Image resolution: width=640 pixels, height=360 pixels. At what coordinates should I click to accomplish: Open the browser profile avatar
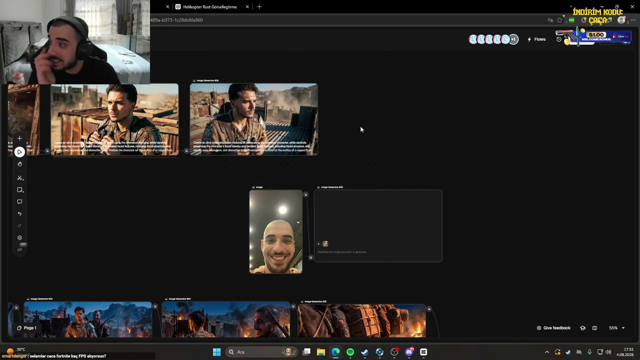pyautogui.click(x=621, y=20)
